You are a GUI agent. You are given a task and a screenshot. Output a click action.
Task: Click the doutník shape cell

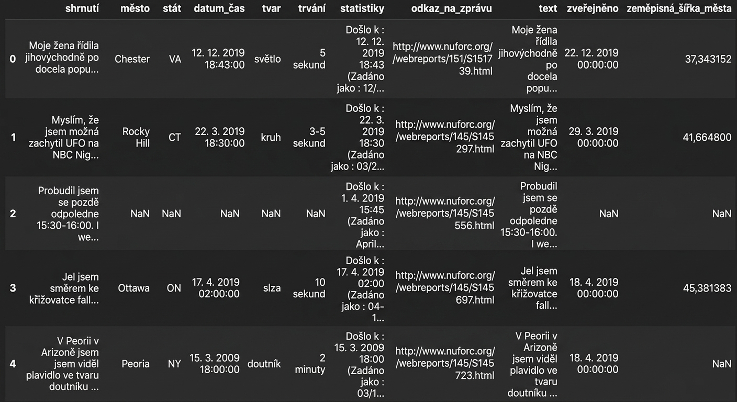[x=264, y=364]
